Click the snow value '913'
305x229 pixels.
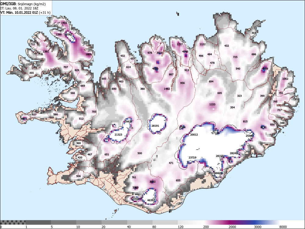pos(187,70)
